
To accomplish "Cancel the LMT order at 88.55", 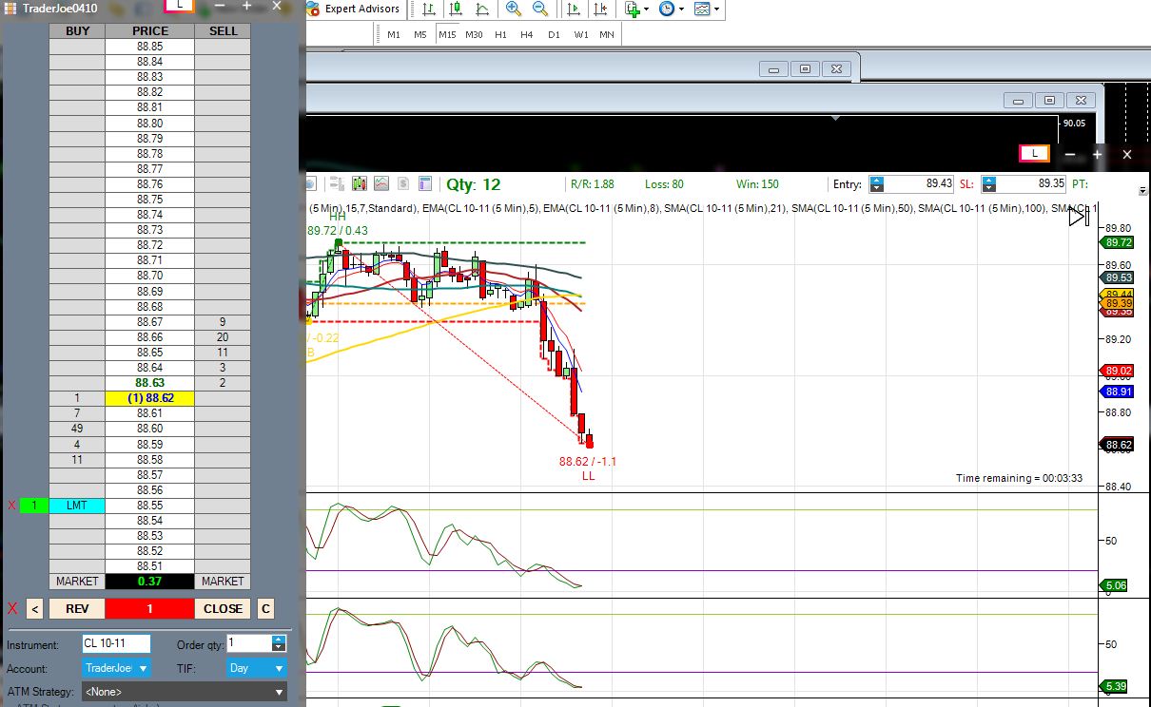I will (11, 506).
